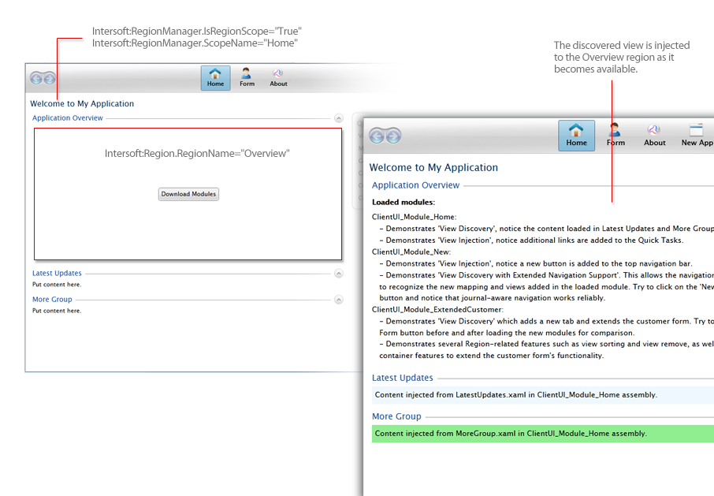Click 'Put content here.' under background window's Latest Updates

[57, 285]
